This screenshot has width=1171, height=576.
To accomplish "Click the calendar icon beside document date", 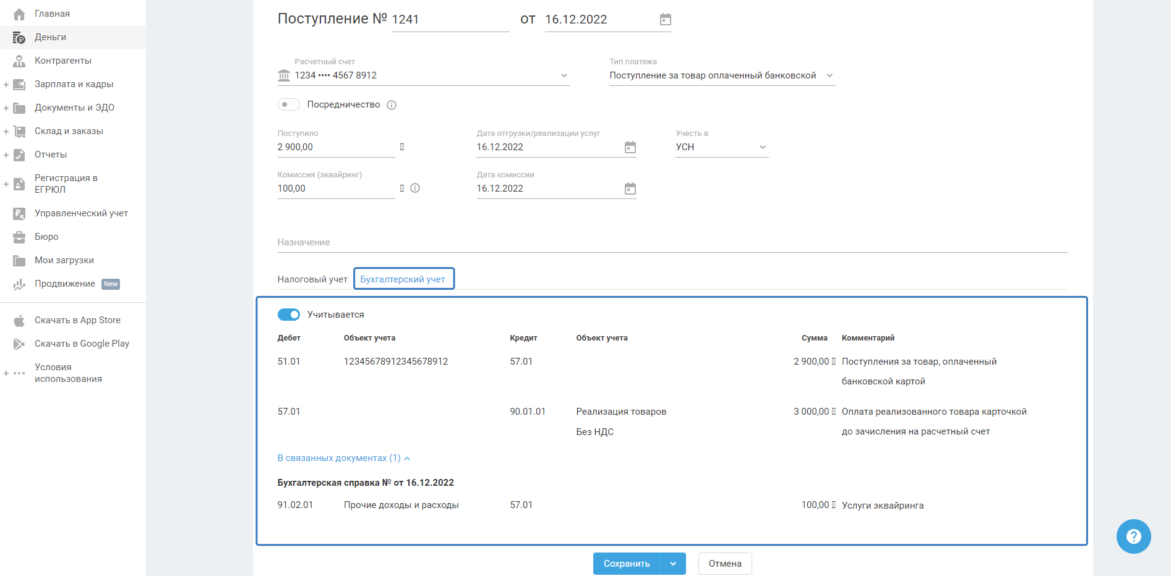I will click(665, 20).
